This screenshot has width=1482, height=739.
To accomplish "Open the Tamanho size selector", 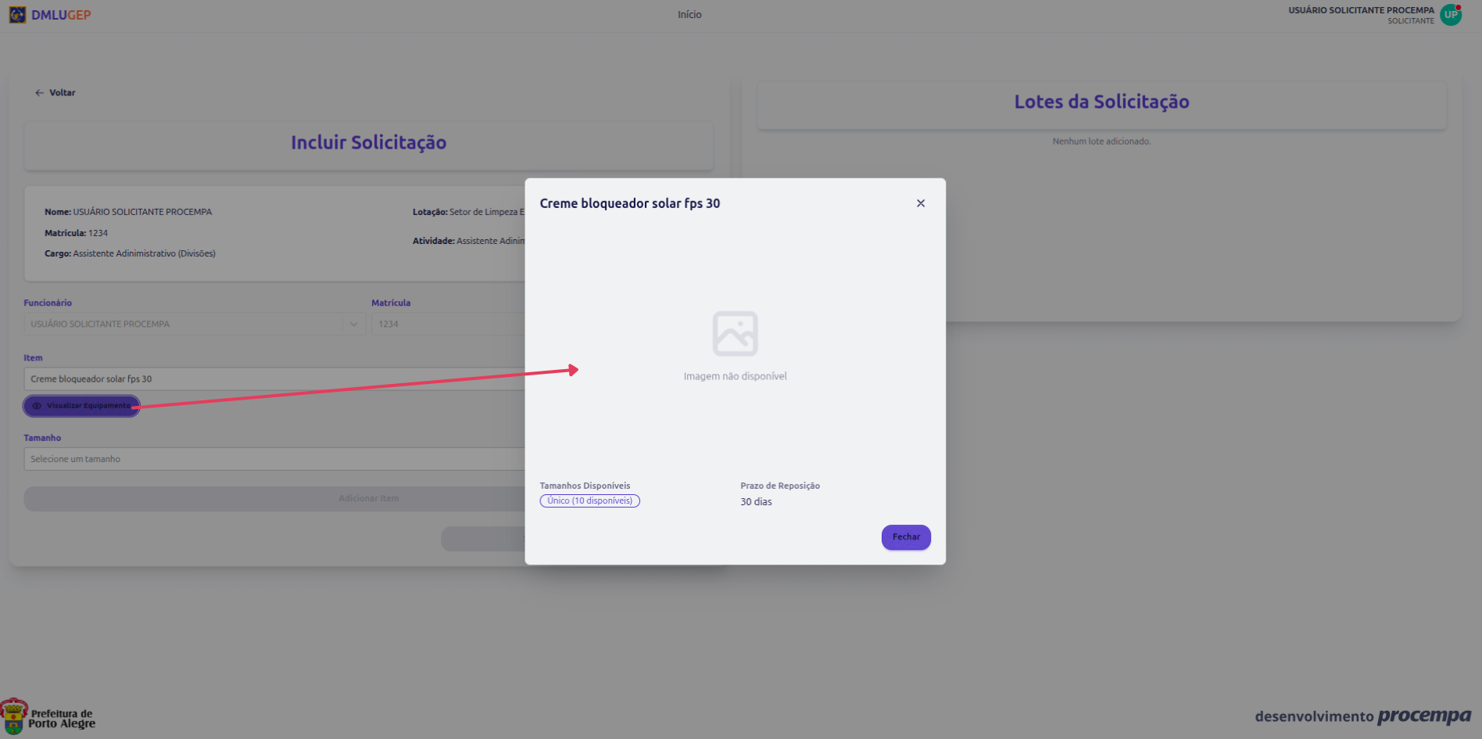I will 274,459.
